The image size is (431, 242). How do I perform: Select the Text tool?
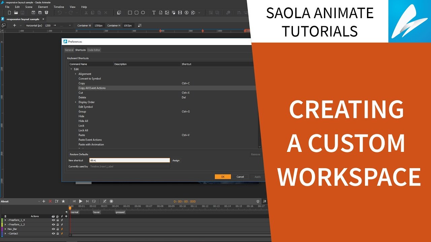154,13
